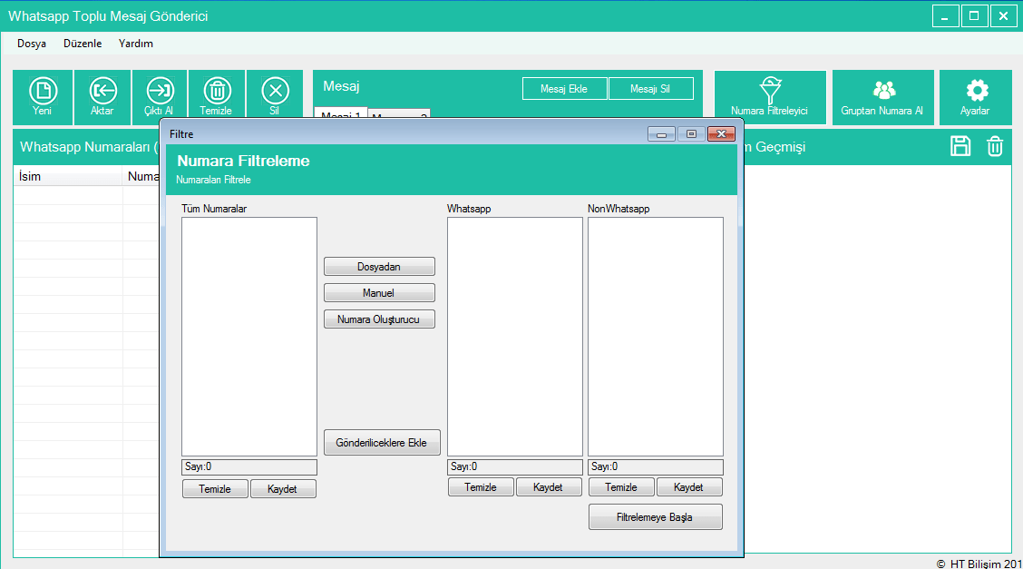Click Temizle under Whatsapp list
This screenshot has height=569, width=1023.
pyautogui.click(x=481, y=487)
